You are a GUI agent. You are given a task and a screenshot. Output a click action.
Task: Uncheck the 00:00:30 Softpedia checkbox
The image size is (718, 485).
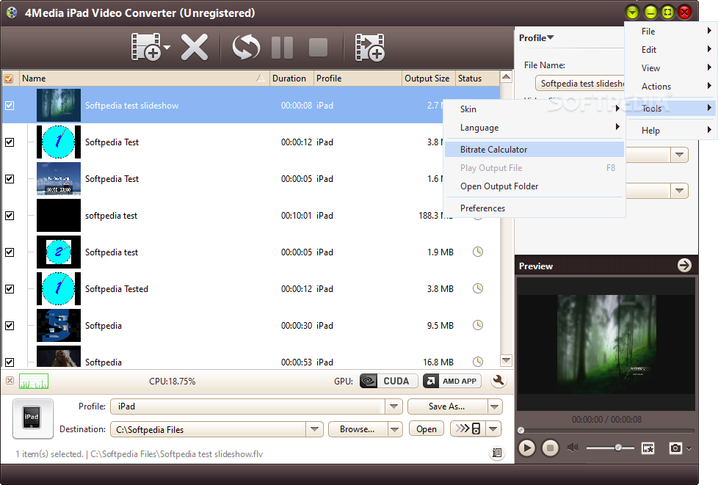click(10, 325)
